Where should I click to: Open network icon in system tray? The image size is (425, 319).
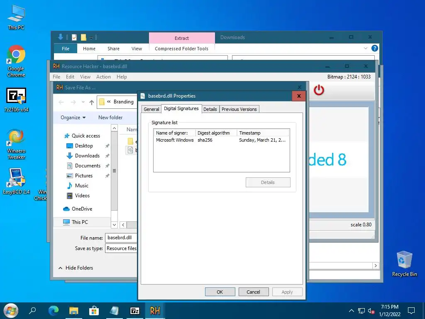point(361,311)
